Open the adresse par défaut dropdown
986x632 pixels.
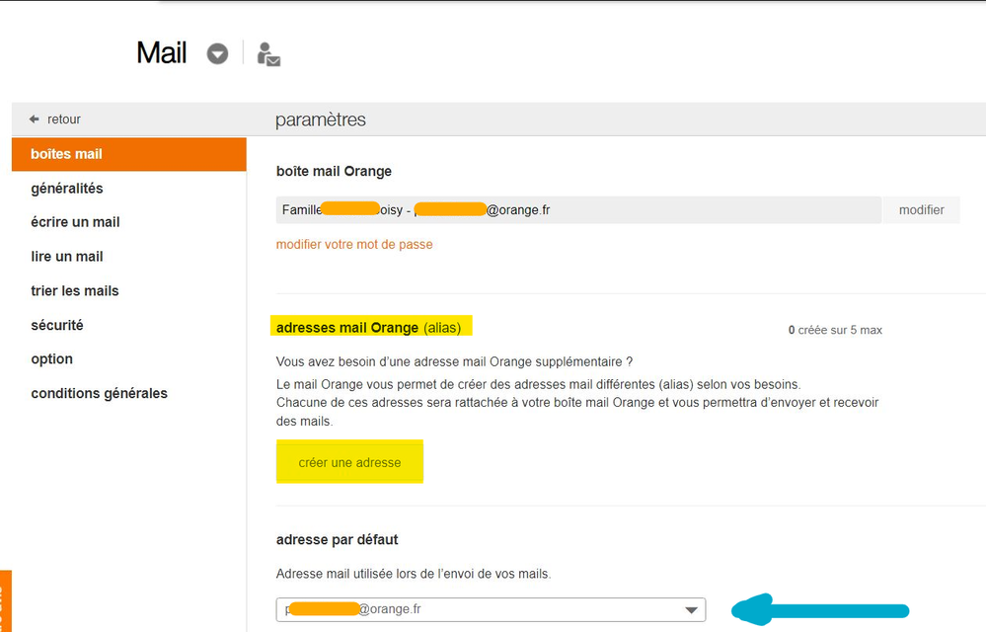pyautogui.click(x=491, y=609)
